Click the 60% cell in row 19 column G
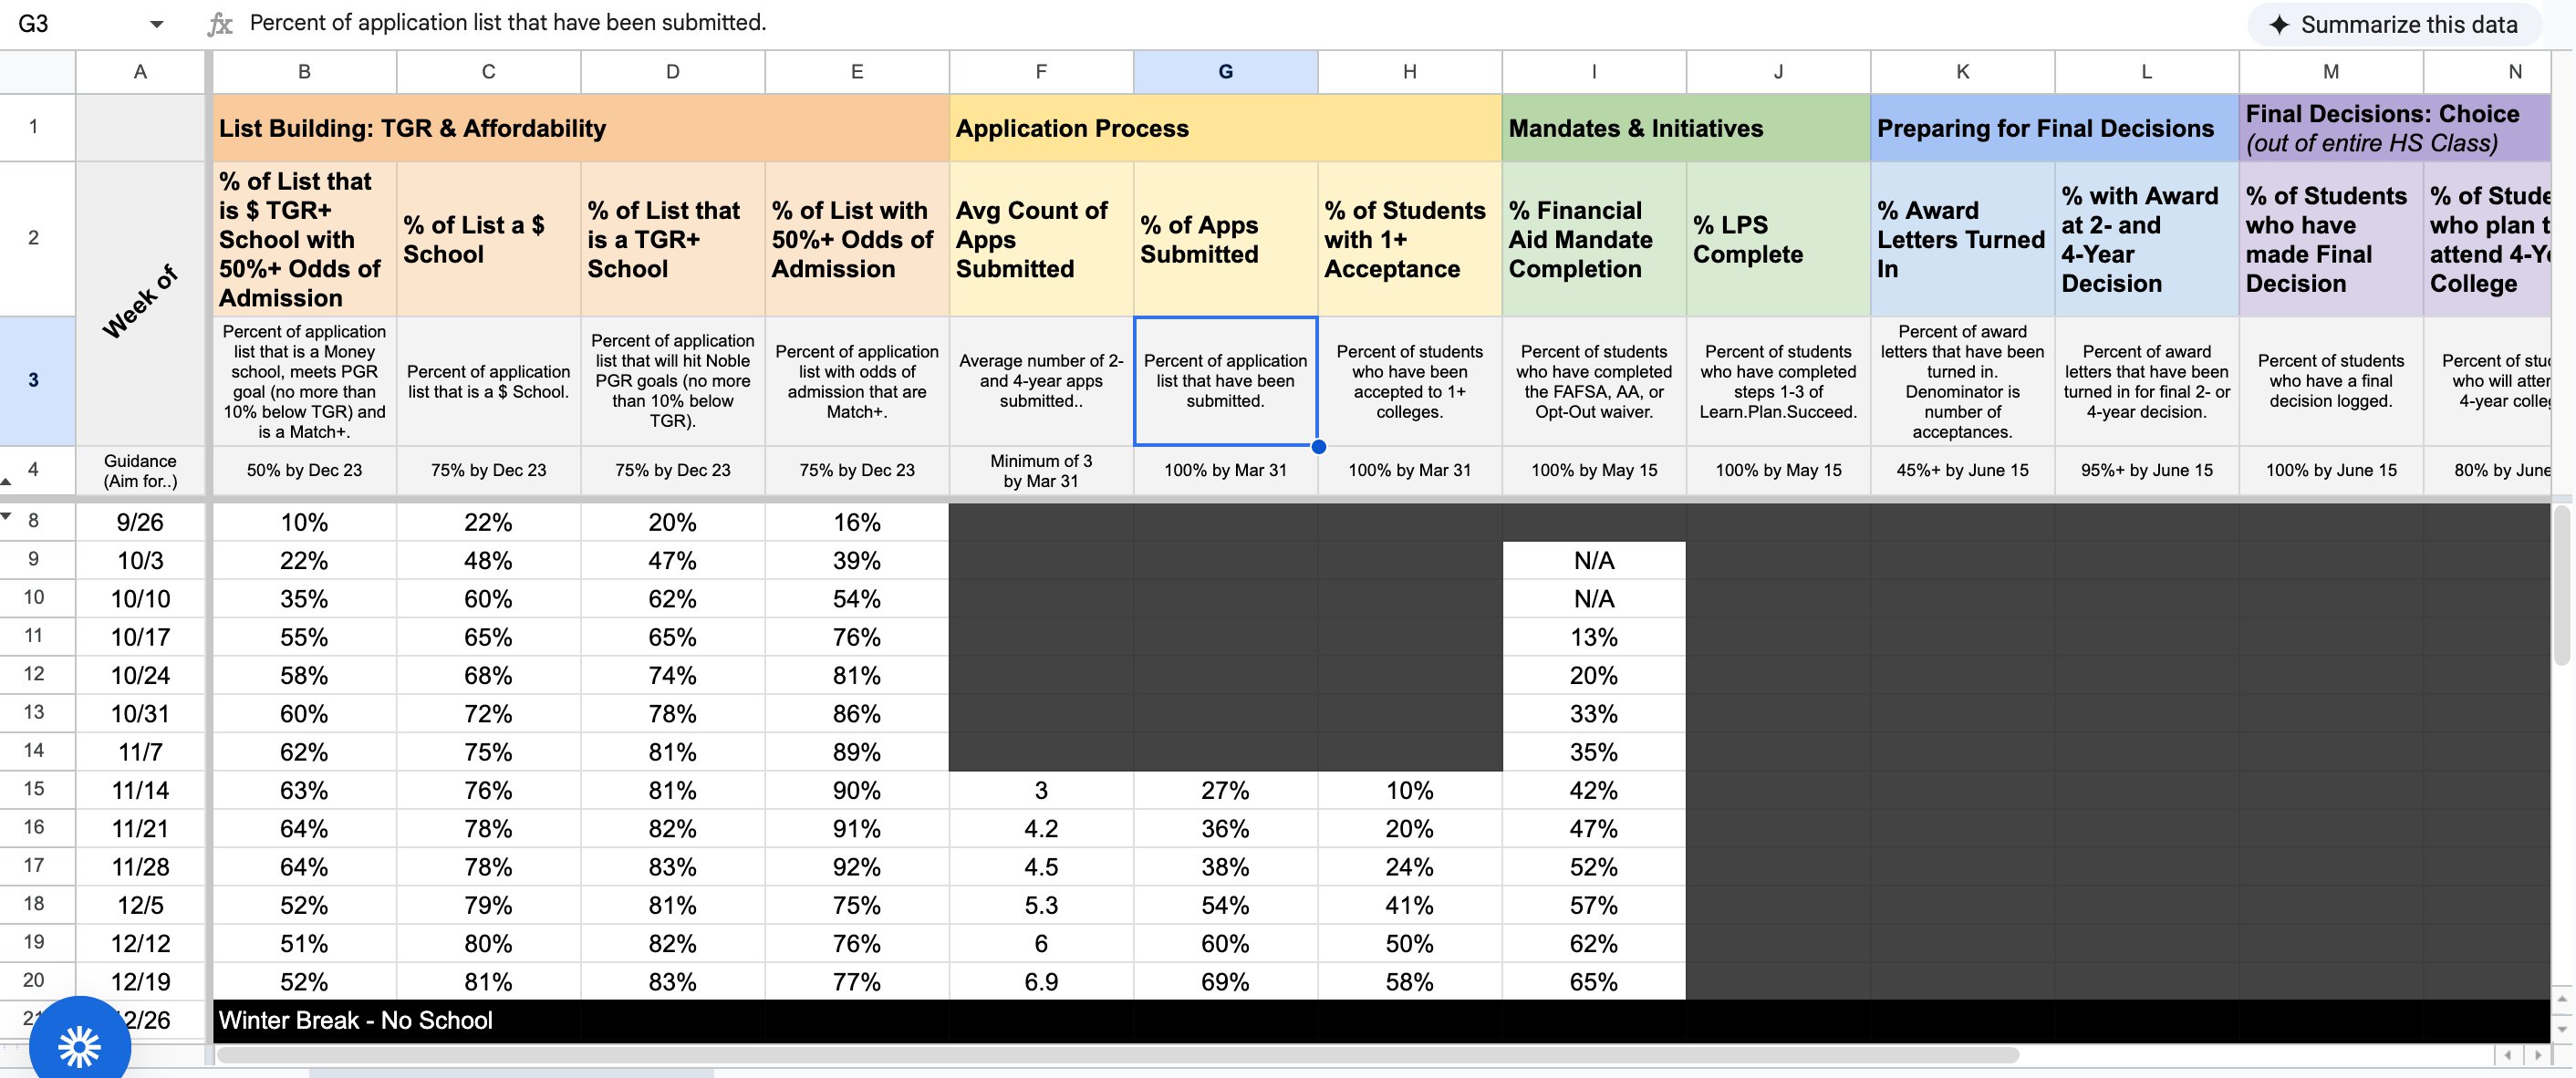This screenshot has width=2576, height=1078. tap(1225, 943)
